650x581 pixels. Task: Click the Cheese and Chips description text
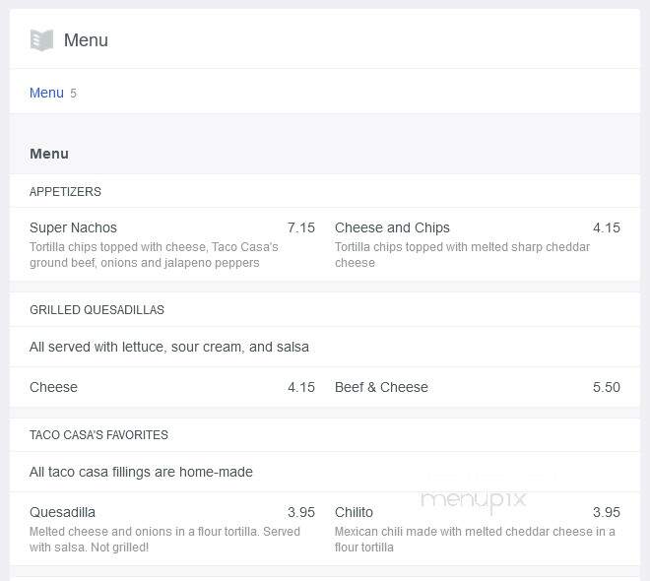[462, 255]
